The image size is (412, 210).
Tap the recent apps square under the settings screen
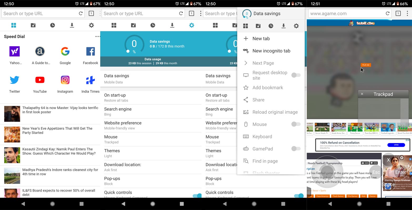point(182,204)
